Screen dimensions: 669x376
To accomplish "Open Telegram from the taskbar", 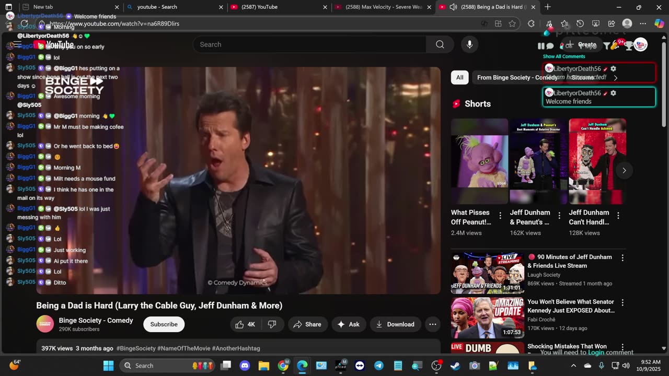I will pos(379,366).
